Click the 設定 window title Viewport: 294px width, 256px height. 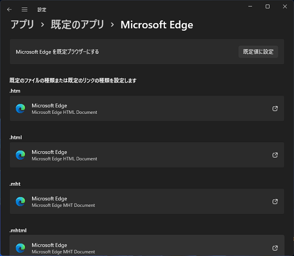click(x=42, y=9)
